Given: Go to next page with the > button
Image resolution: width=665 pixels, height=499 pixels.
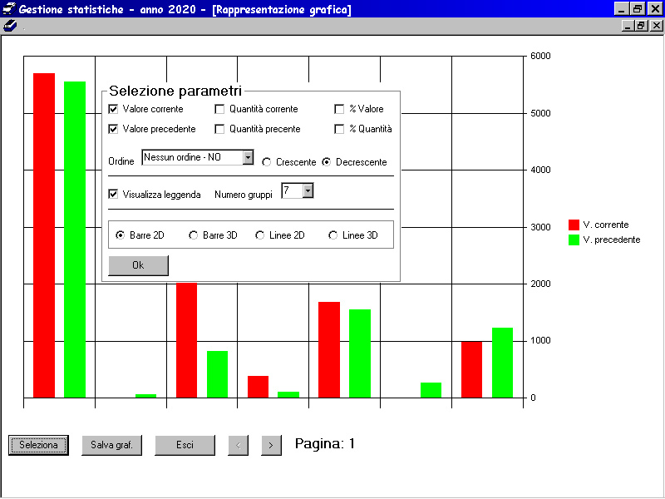Looking at the screenshot, I should tap(272, 445).
